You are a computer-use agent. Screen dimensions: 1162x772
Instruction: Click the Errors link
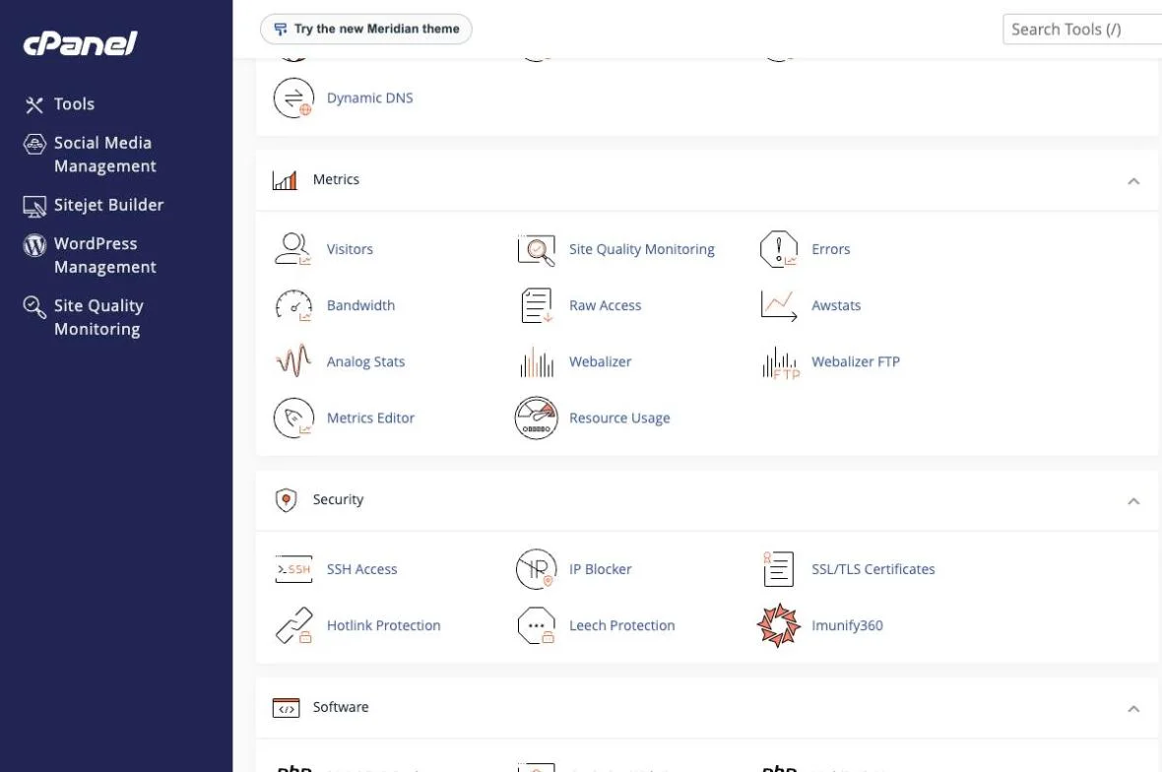coord(831,249)
